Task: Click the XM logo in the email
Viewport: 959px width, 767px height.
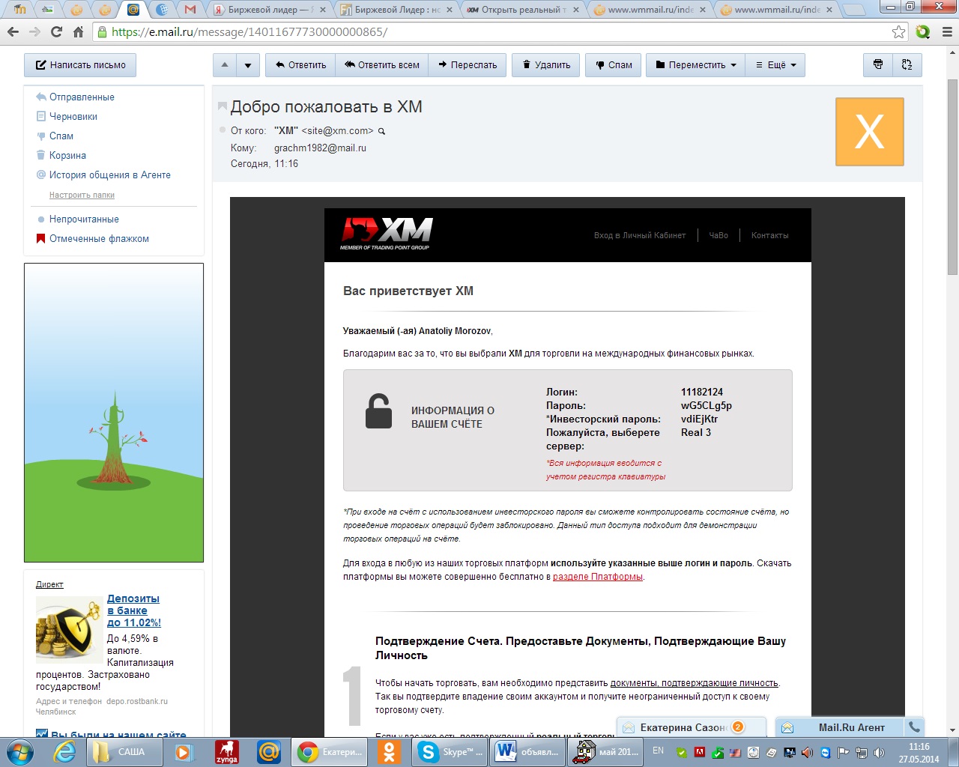Action: (x=387, y=234)
